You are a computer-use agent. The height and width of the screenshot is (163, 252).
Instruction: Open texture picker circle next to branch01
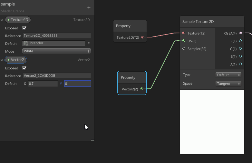tap(89, 43)
